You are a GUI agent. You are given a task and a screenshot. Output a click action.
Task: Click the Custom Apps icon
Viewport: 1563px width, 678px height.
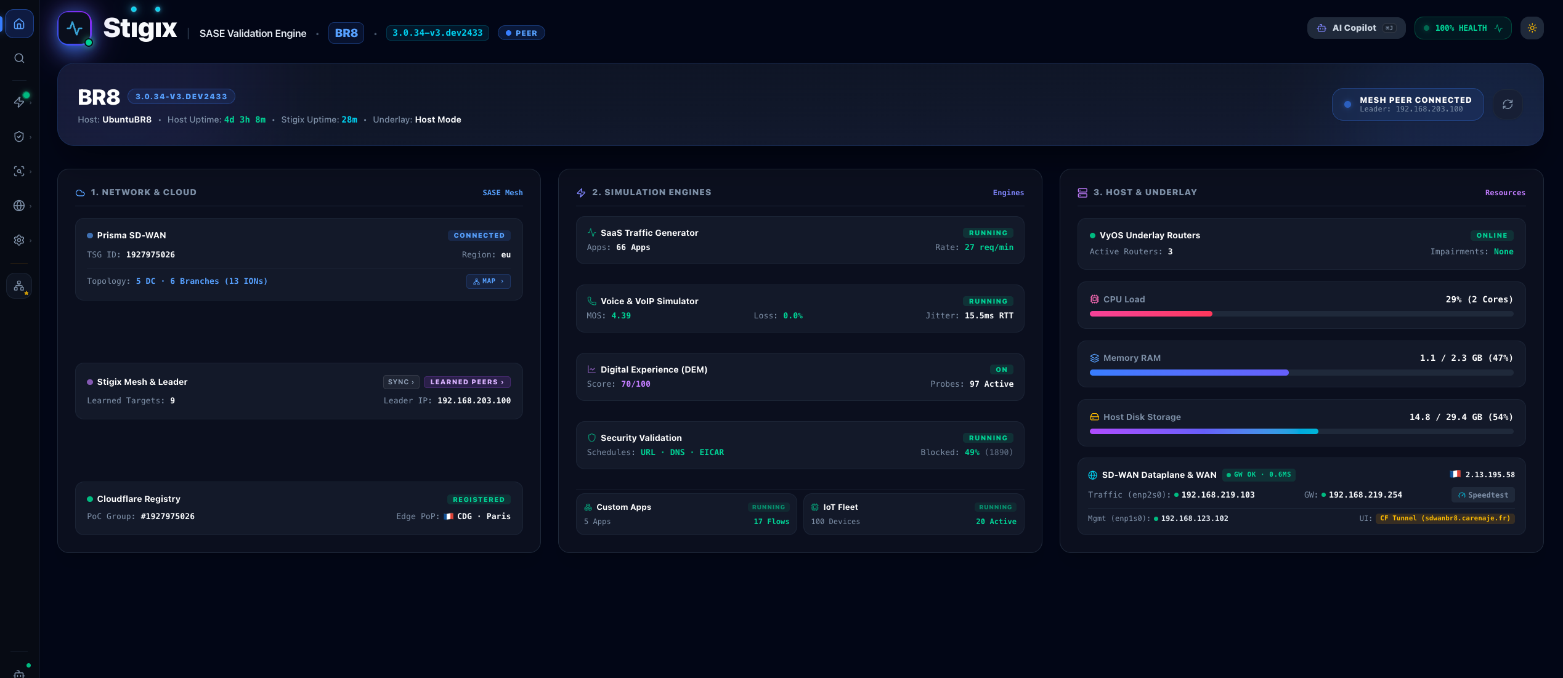point(588,507)
